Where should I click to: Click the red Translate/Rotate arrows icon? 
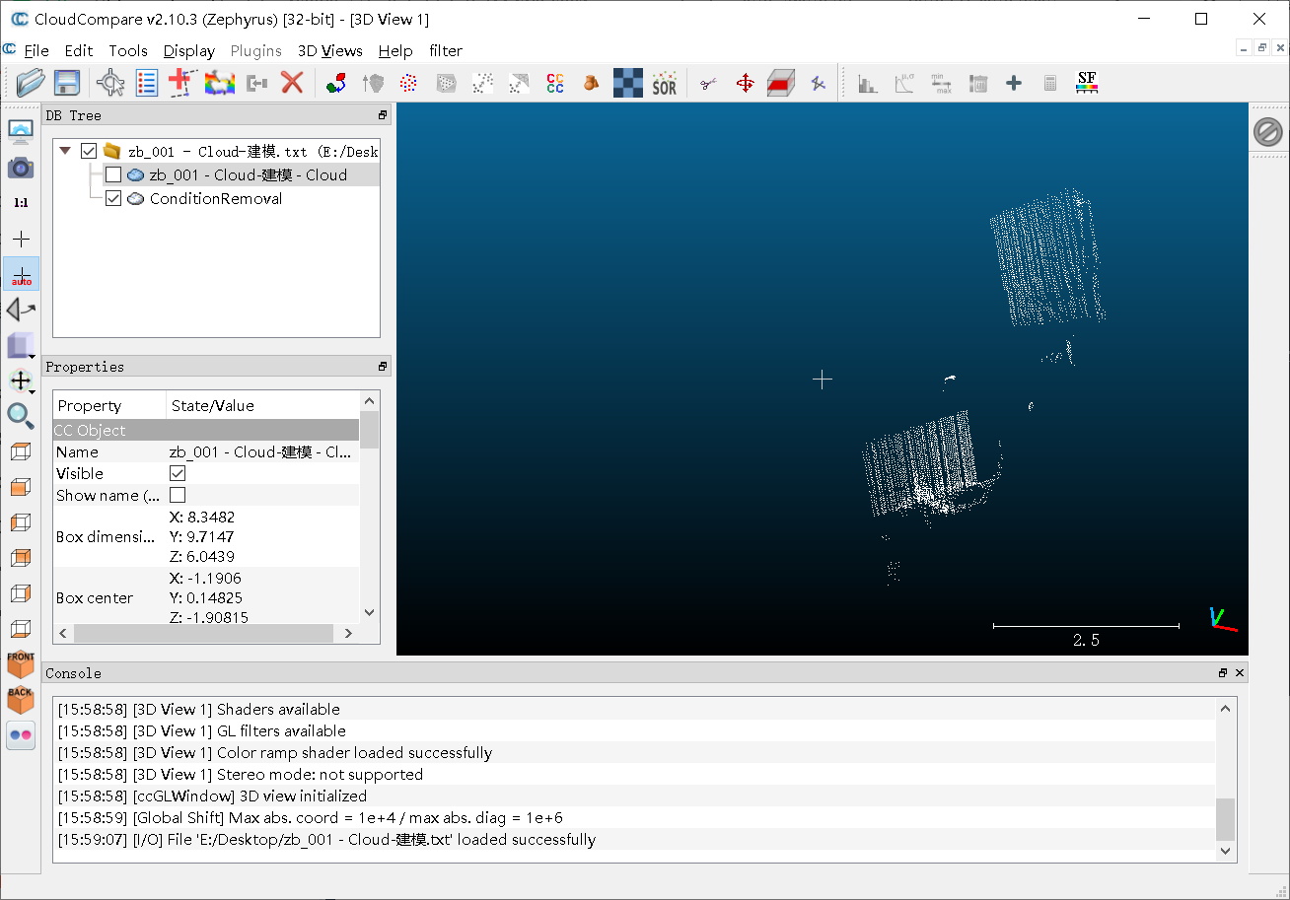coord(745,84)
